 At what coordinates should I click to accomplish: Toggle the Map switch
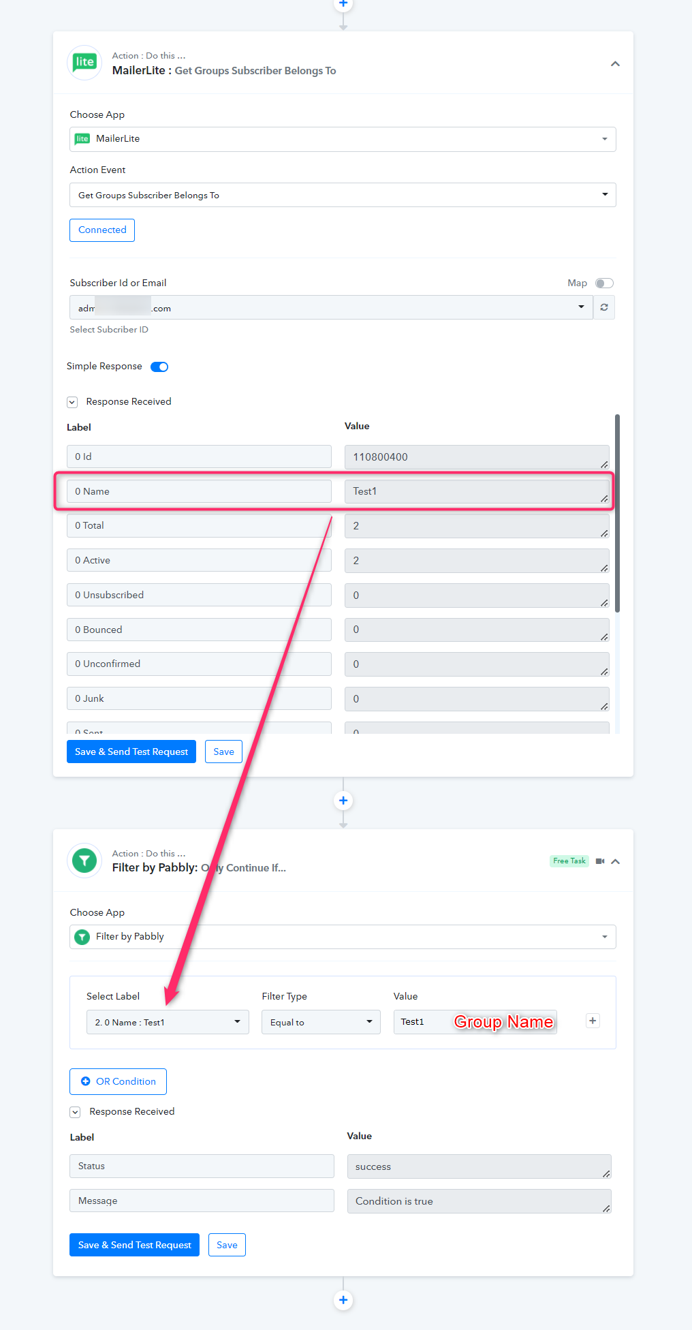click(x=604, y=283)
